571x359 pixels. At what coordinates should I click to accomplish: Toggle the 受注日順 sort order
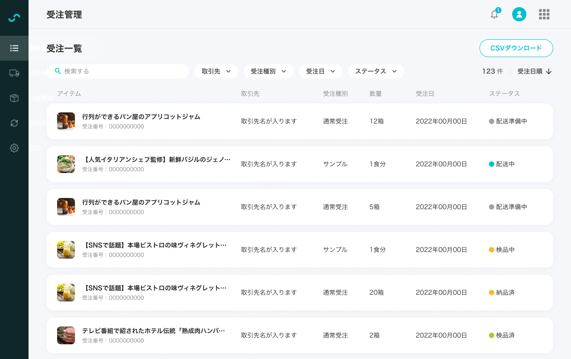[534, 71]
